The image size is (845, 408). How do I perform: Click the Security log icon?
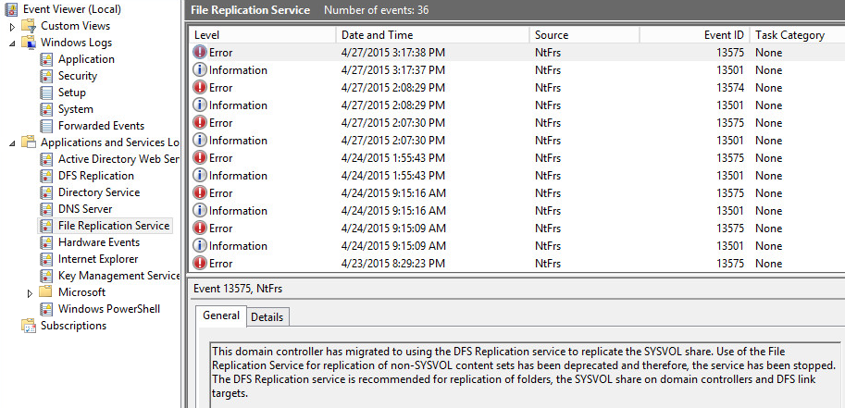47,76
